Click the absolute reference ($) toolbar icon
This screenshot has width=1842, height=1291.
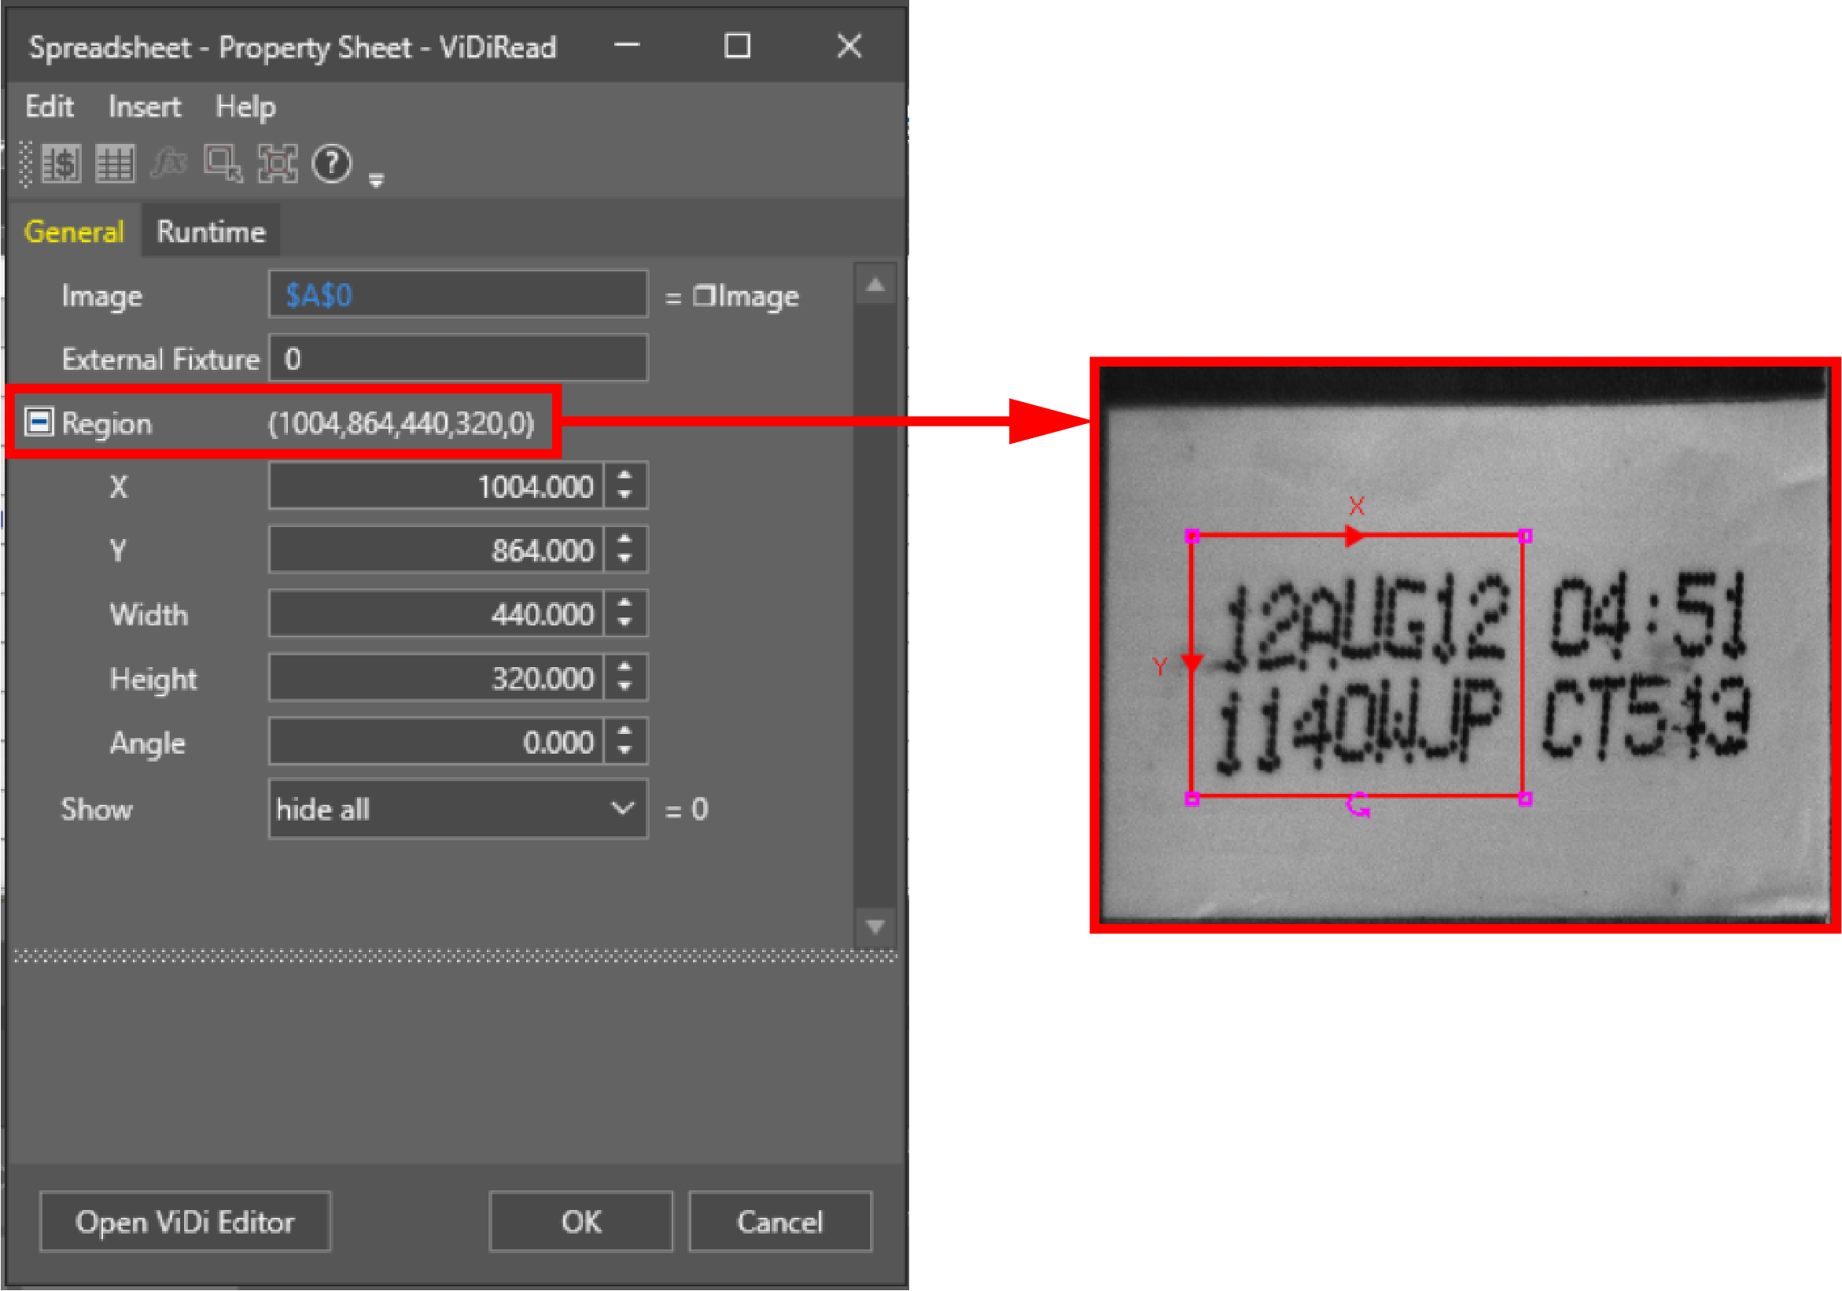coord(61,164)
